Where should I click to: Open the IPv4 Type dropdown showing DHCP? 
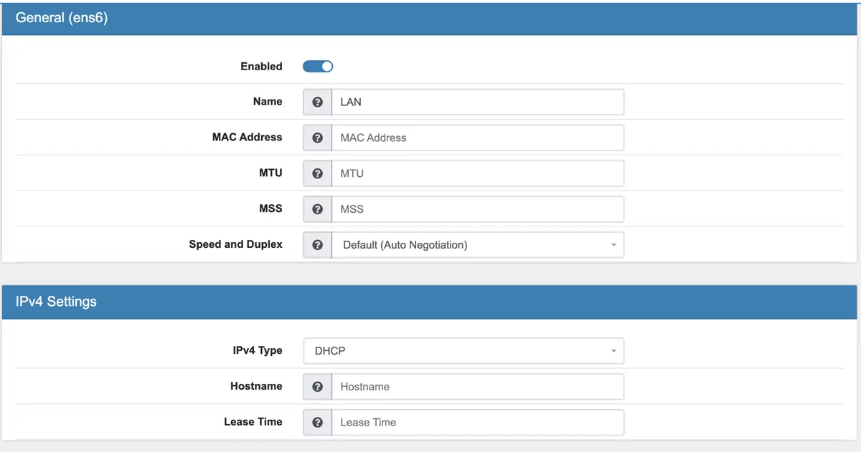(x=463, y=350)
